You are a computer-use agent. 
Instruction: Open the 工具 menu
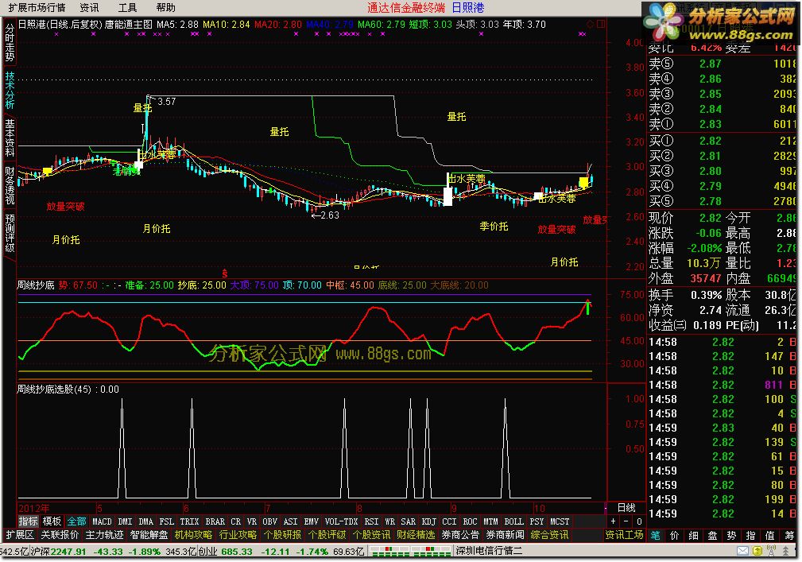coord(127,8)
